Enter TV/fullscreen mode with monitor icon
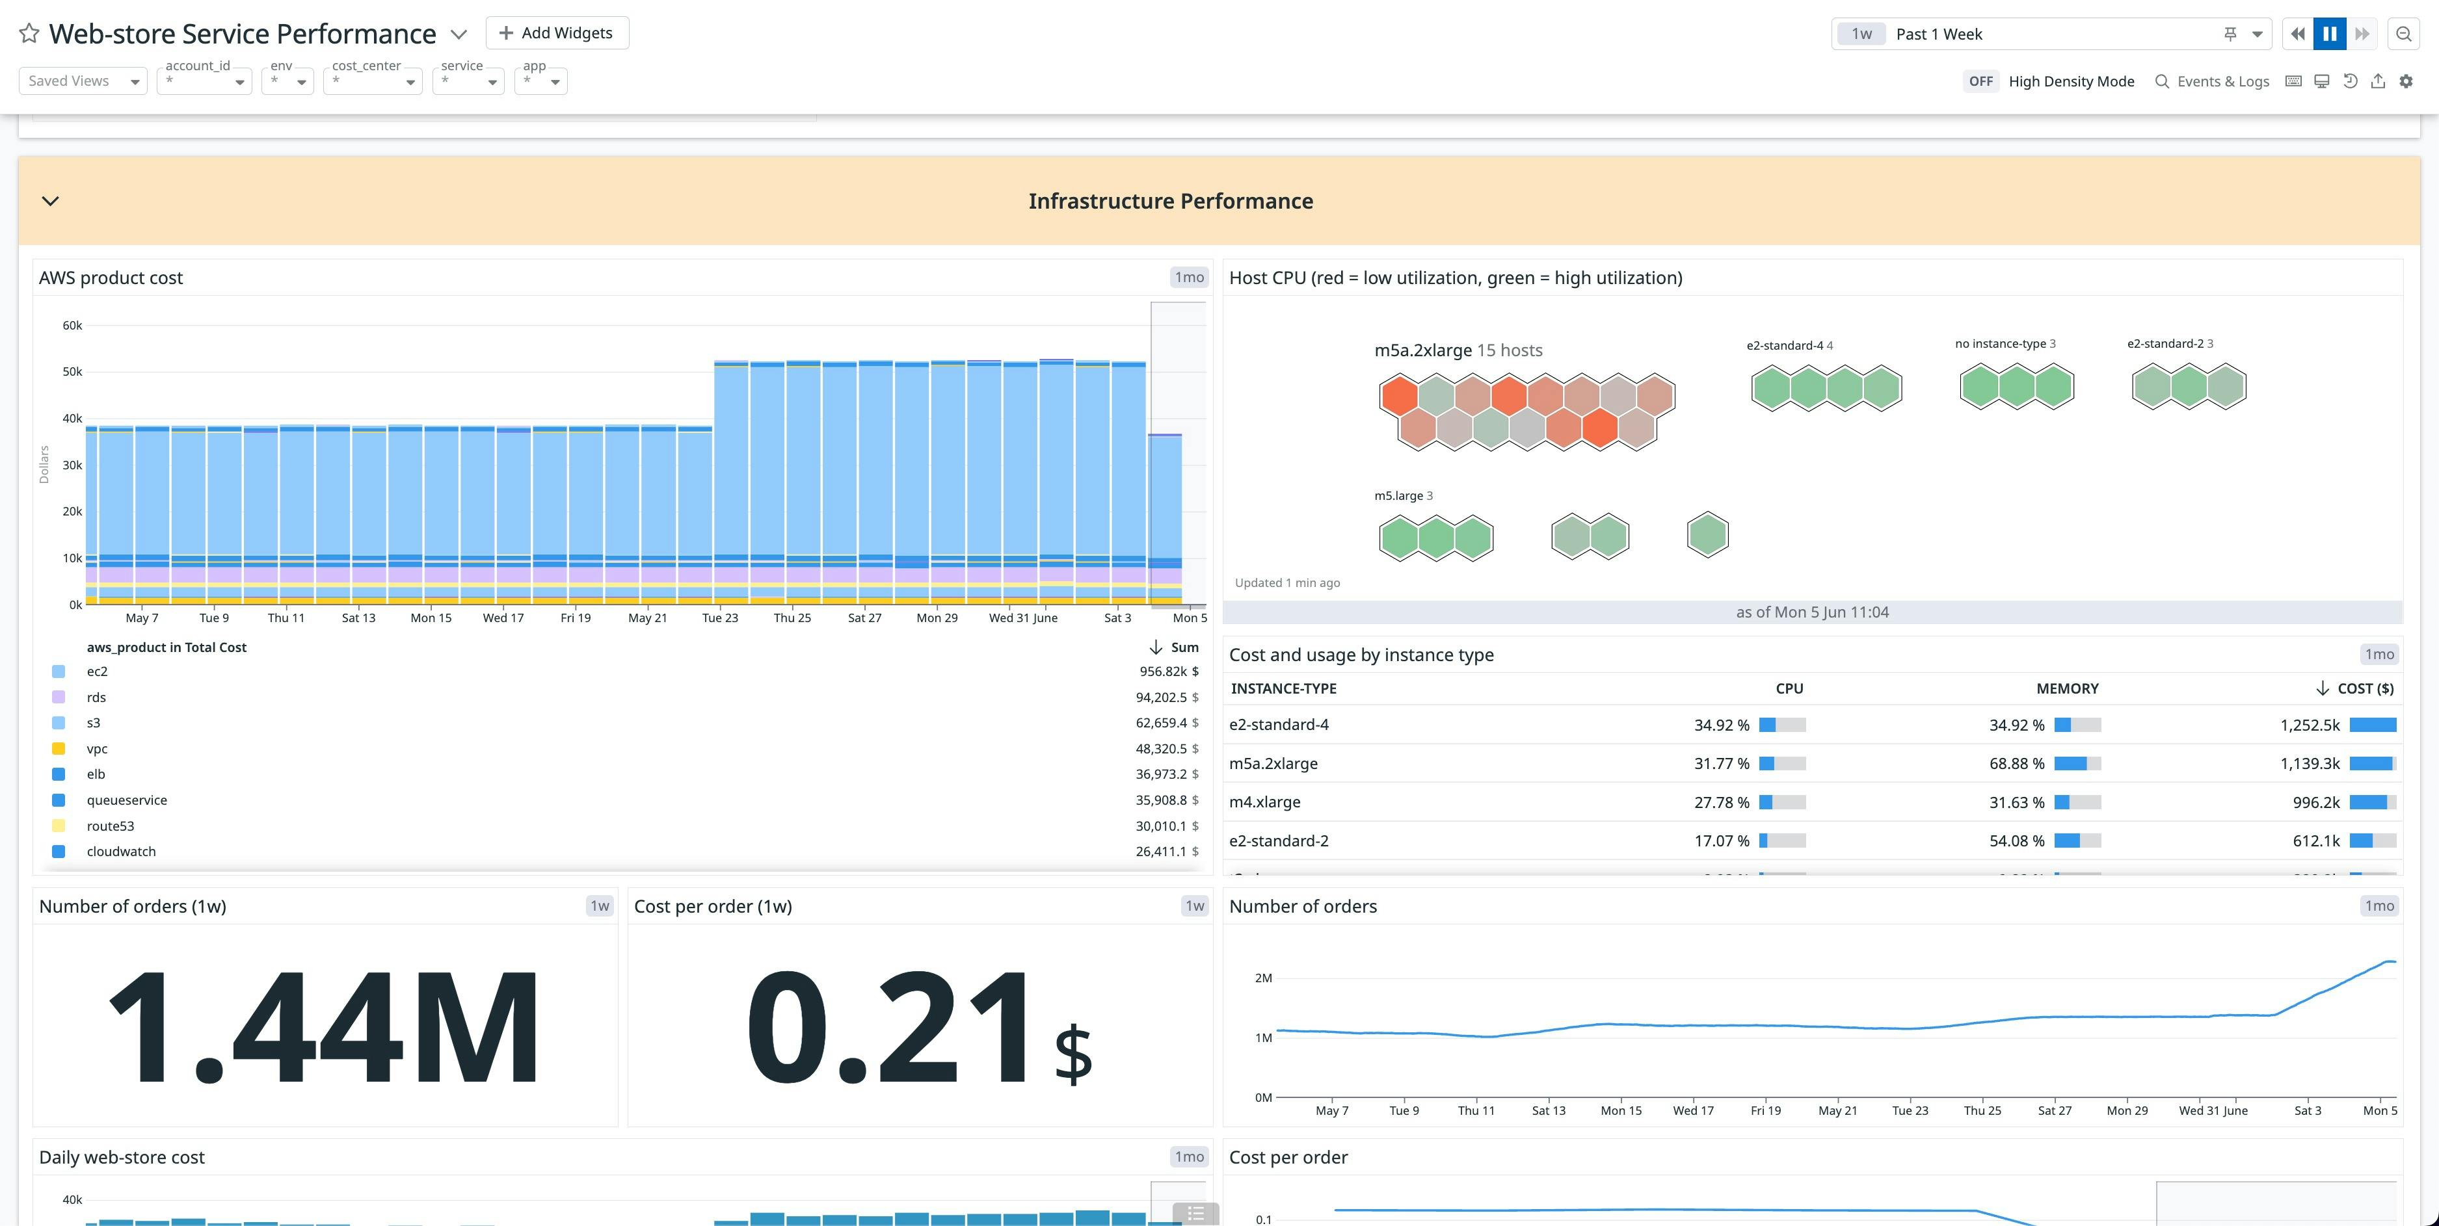The width and height of the screenshot is (2439, 1226). point(2321,81)
